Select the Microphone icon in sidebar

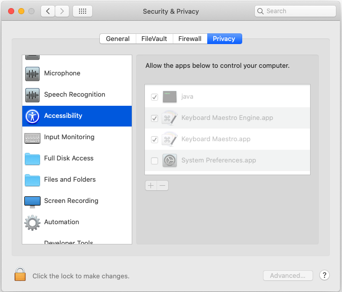(x=32, y=73)
